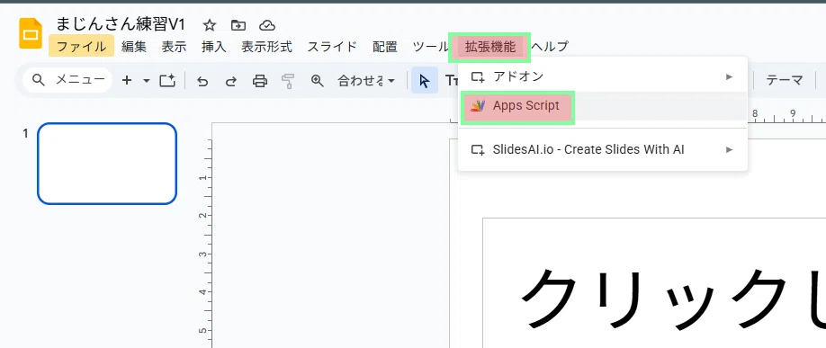Viewport: 826px width, 348px height.
Task: Click the 拡張機能 menu
Action: (489, 47)
